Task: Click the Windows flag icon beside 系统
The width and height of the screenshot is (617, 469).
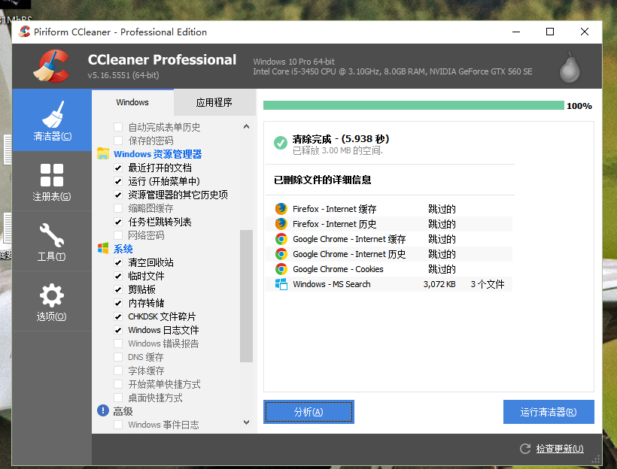Action: pos(103,249)
